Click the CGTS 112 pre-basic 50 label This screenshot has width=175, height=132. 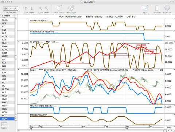[x=41, y=106]
